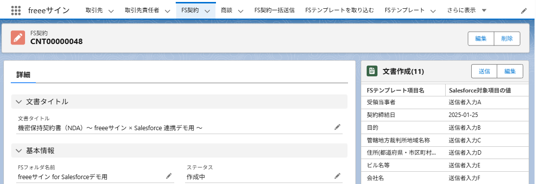Click the 送信者入力D value

tap(465, 152)
